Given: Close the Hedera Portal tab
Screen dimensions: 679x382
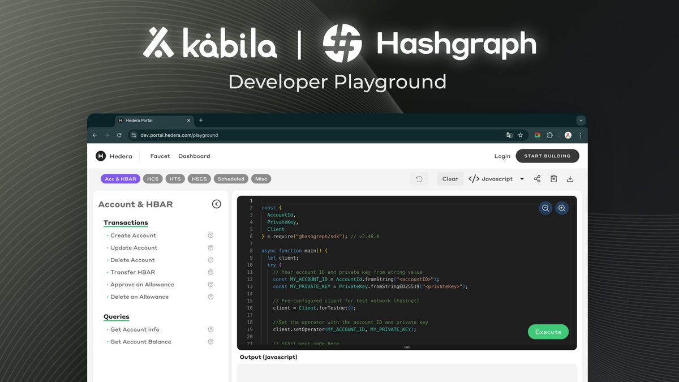Looking at the screenshot, I should coord(189,121).
